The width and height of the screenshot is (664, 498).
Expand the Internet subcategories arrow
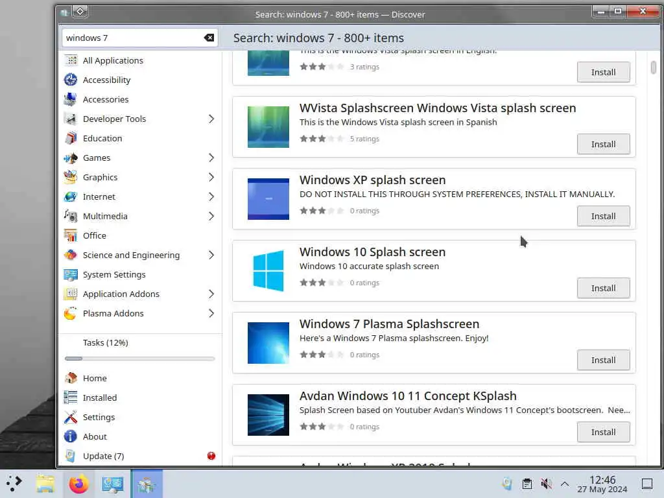click(x=211, y=197)
